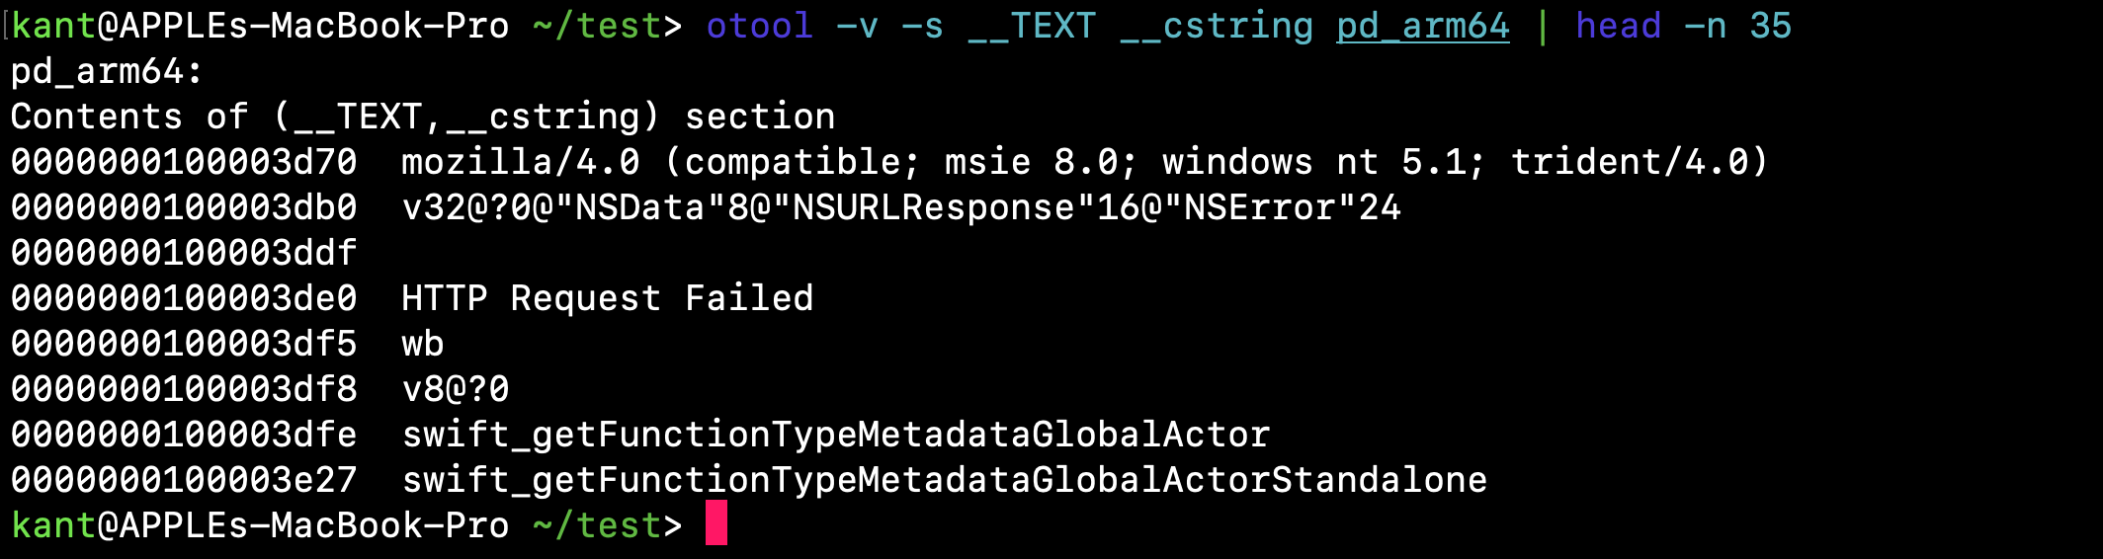This screenshot has width=2103, height=559.
Task: Click the ~/test path in bottom prompt
Action: pyautogui.click(x=597, y=524)
